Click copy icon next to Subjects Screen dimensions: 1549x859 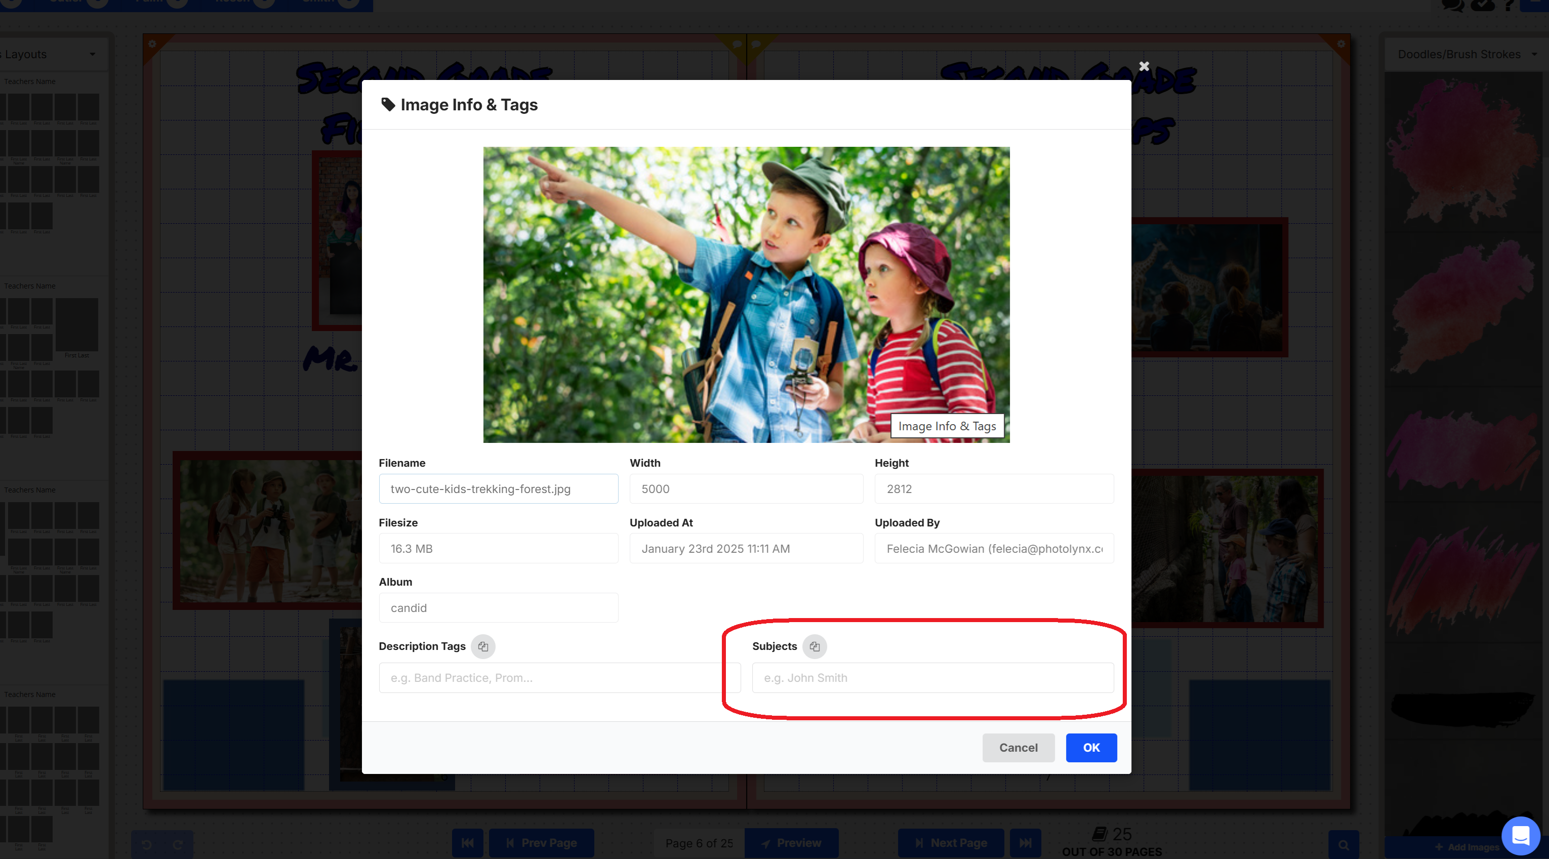[x=814, y=646]
